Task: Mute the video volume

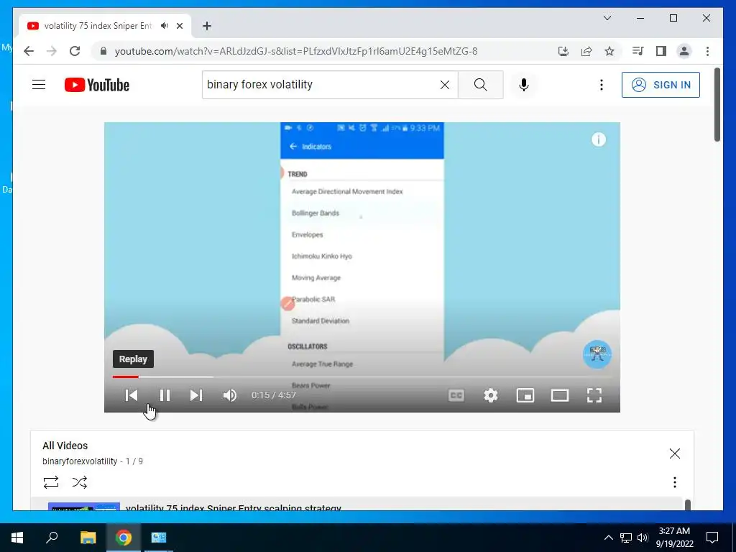Action: coord(229,395)
